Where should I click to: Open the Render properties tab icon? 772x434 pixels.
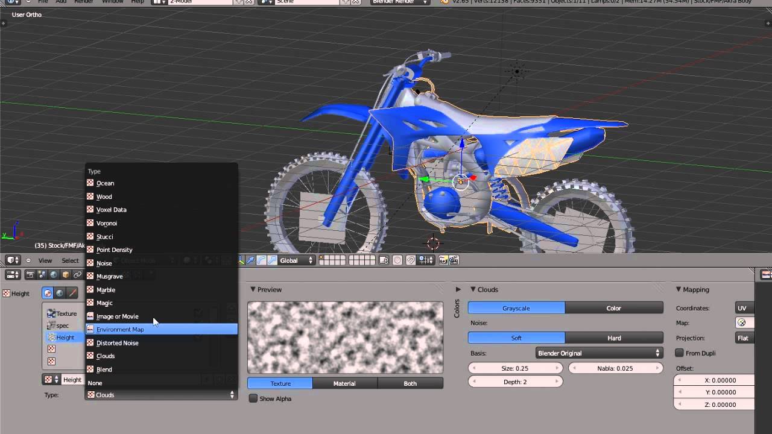pyautogui.click(x=30, y=275)
